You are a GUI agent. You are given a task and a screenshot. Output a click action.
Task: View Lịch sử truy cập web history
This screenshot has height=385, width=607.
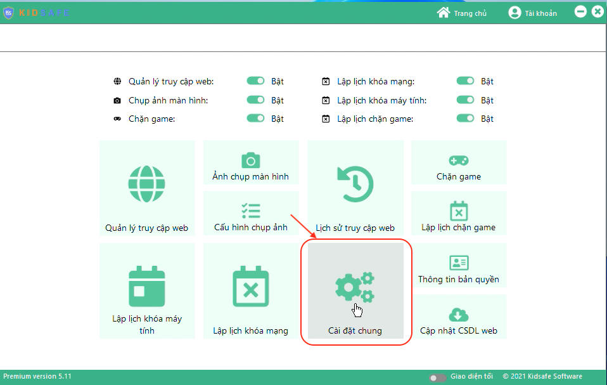[355, 188]
